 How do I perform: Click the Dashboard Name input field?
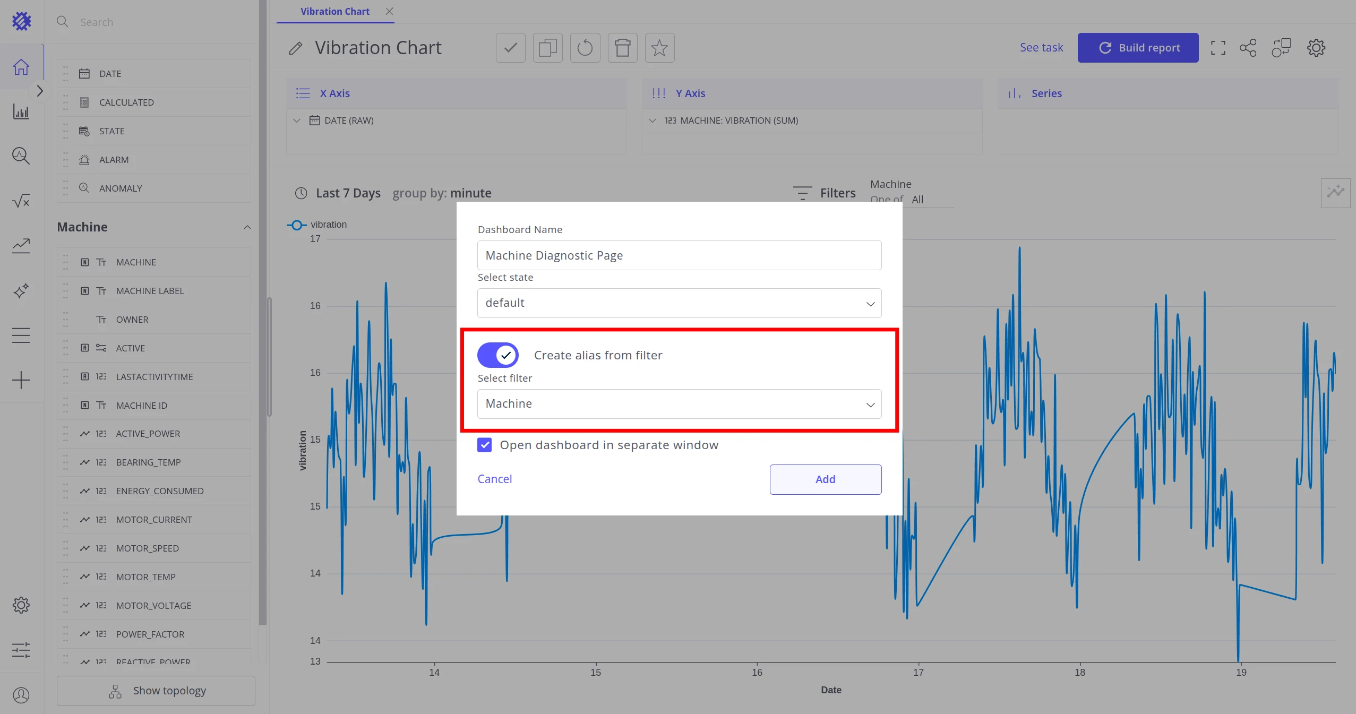pos(680,255)
